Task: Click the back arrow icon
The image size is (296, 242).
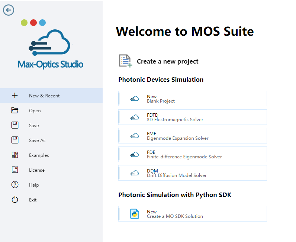Action: [9, 10]
